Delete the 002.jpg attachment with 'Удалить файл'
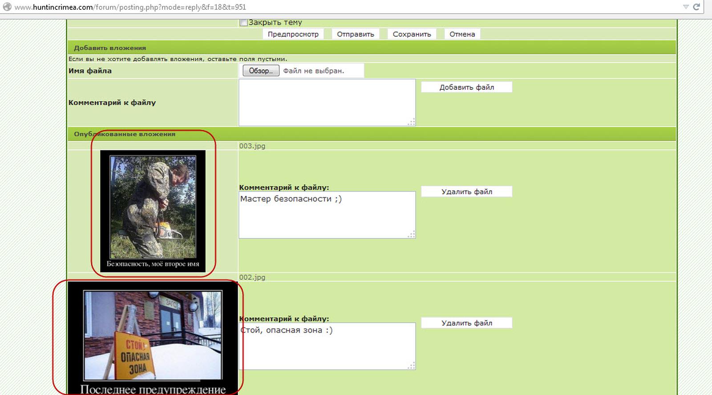 466,323
